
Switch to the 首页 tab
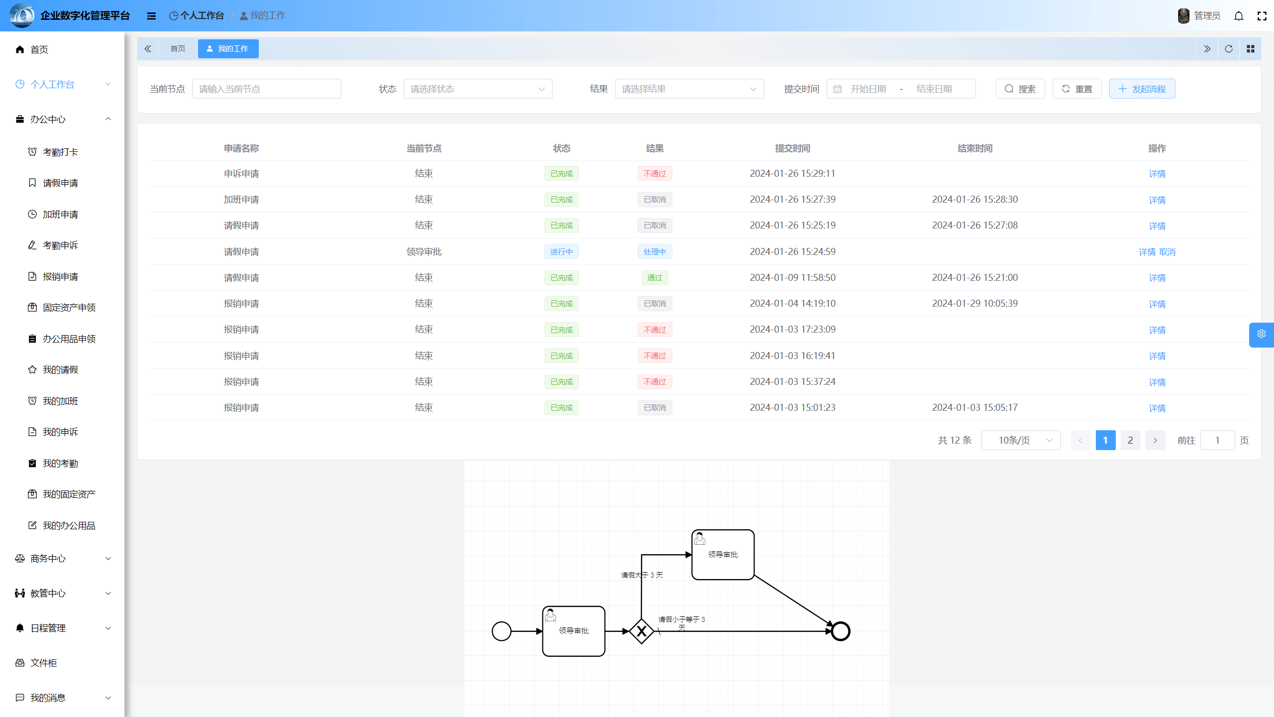178,49
